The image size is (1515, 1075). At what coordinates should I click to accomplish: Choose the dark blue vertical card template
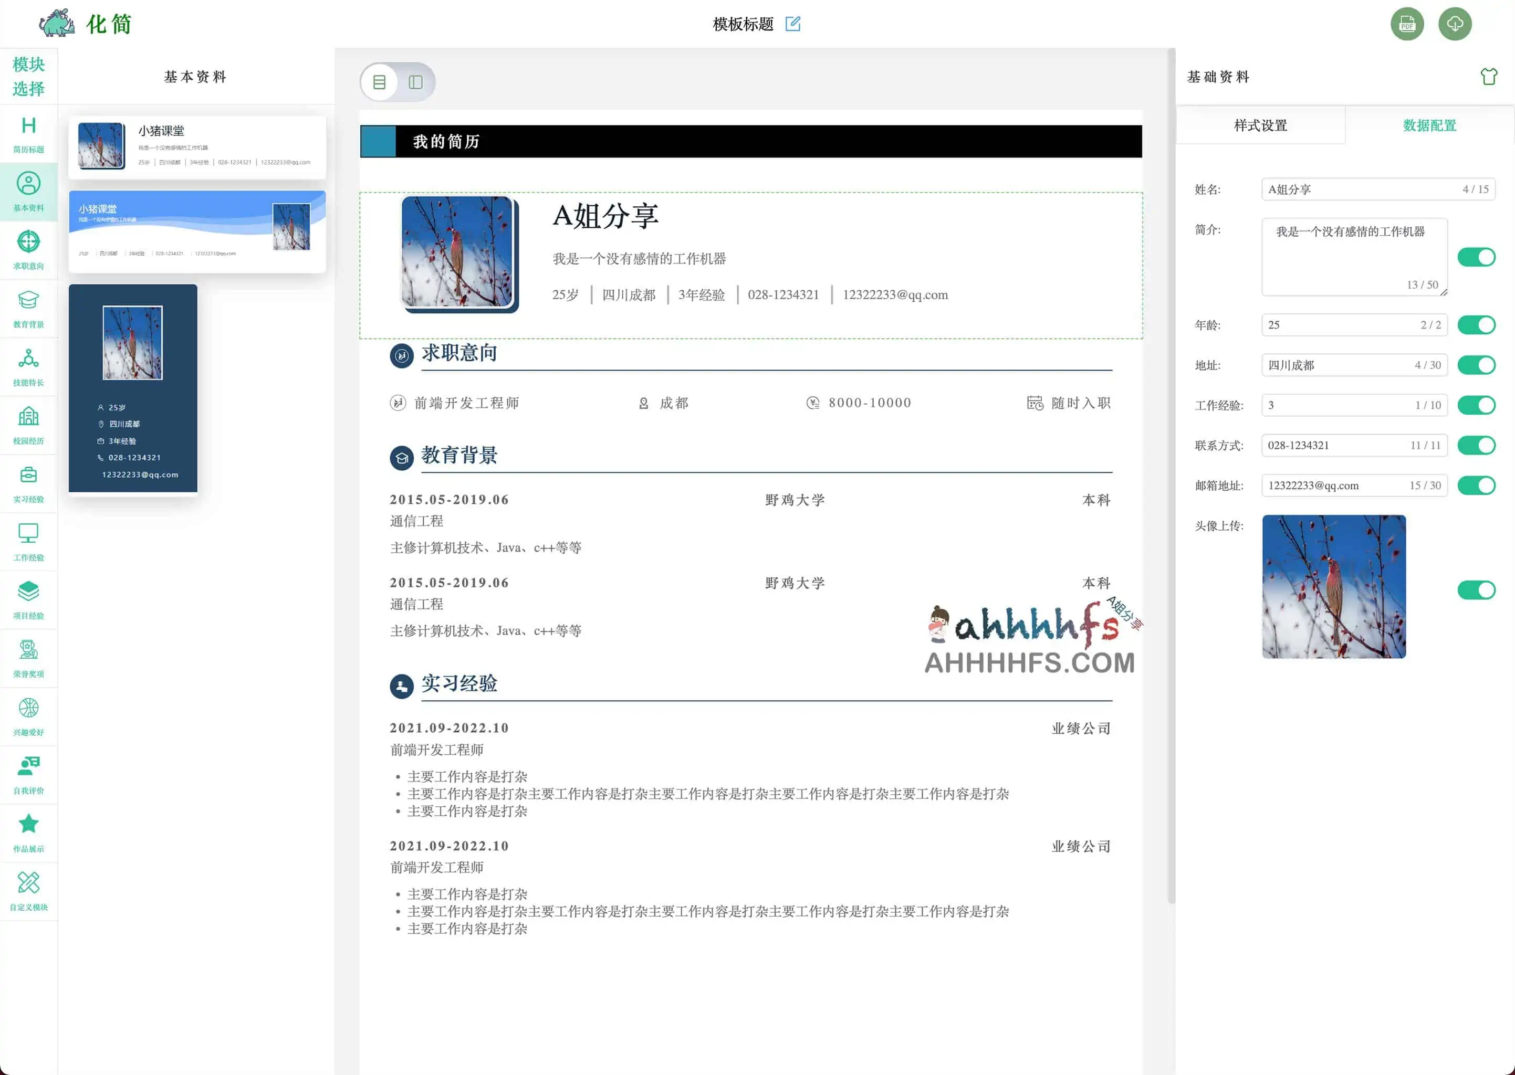(133, 388)
